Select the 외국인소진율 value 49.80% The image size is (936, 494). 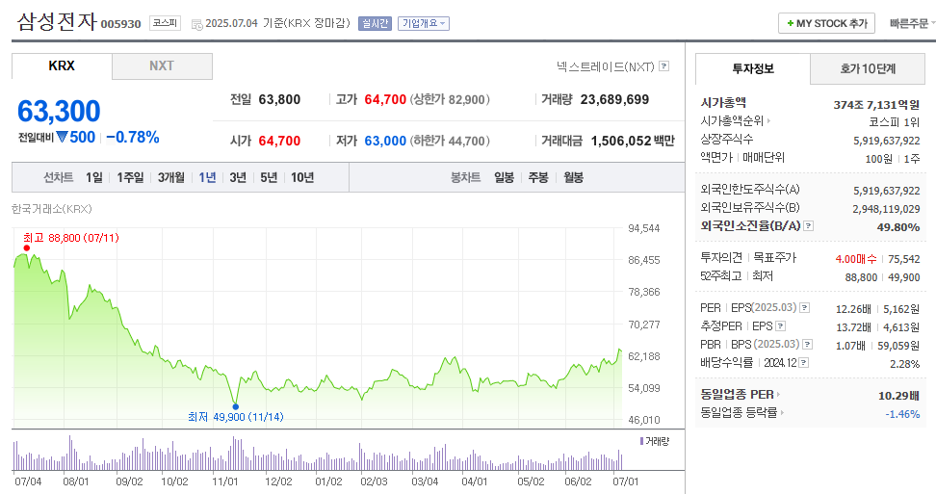click(898, 227)
